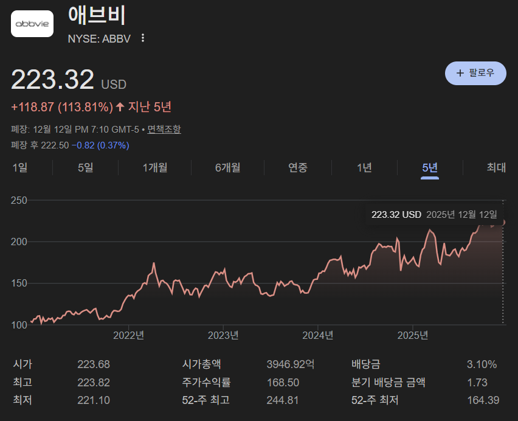Click the 분기 배당금 금액 value 1.73
This screenshot has height=421, width=518.
[477, 382]
